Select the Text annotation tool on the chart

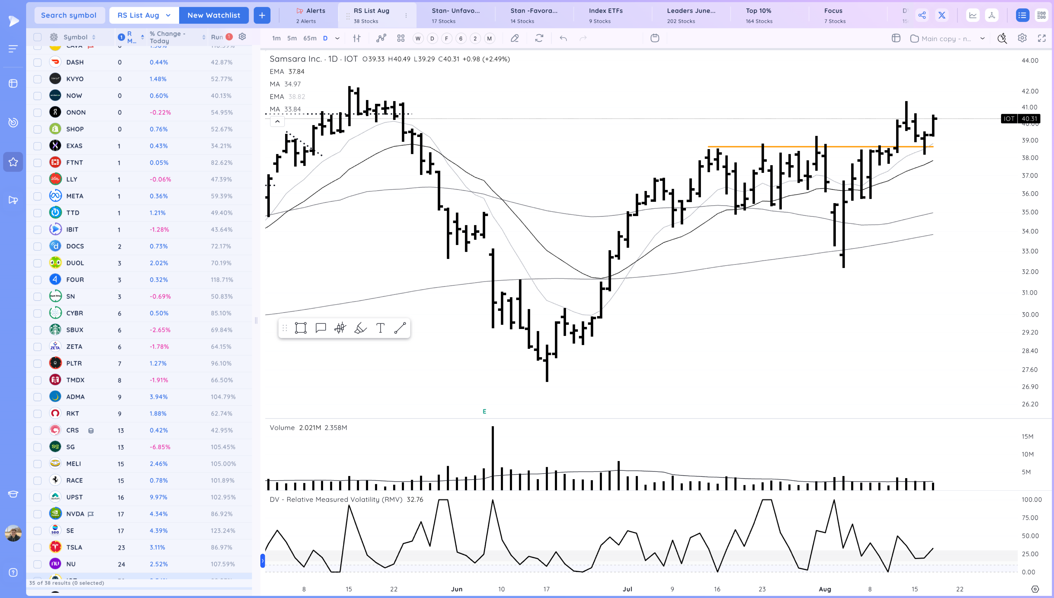pyautogui.click(x=380, y=328)
